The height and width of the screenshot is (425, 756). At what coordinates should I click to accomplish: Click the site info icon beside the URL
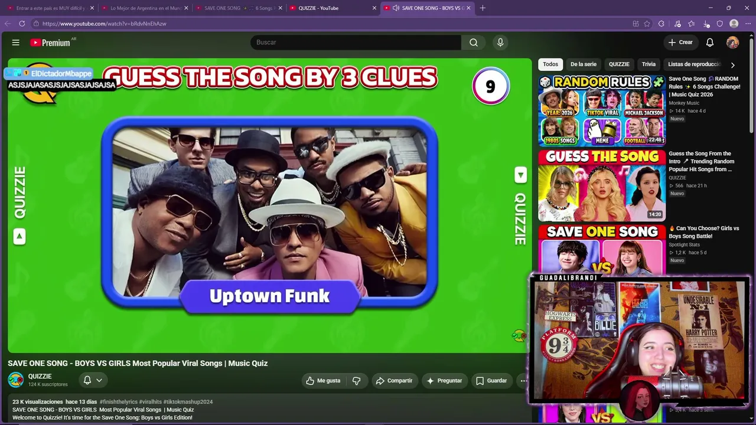click(x=36, y=24)
